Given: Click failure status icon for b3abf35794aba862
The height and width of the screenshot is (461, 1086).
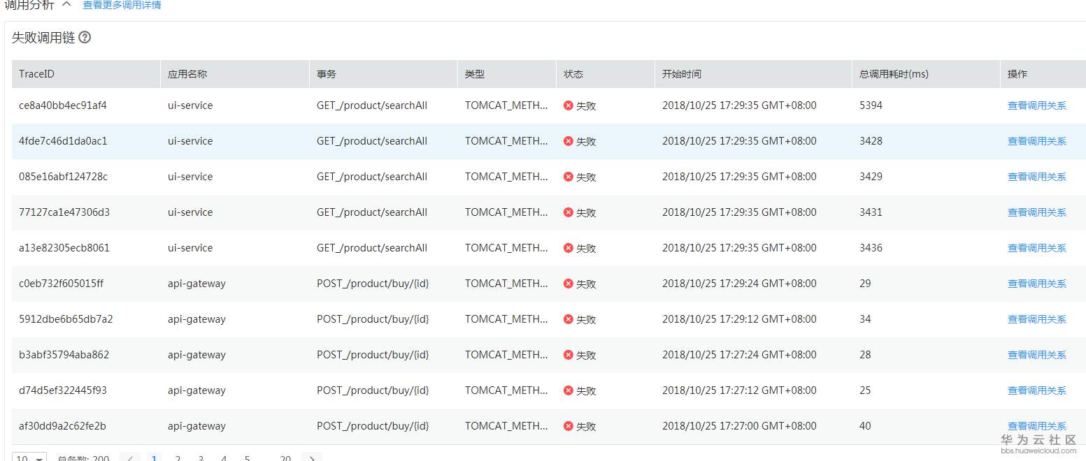Looking at the screenshot, I should tap(569, 355).
